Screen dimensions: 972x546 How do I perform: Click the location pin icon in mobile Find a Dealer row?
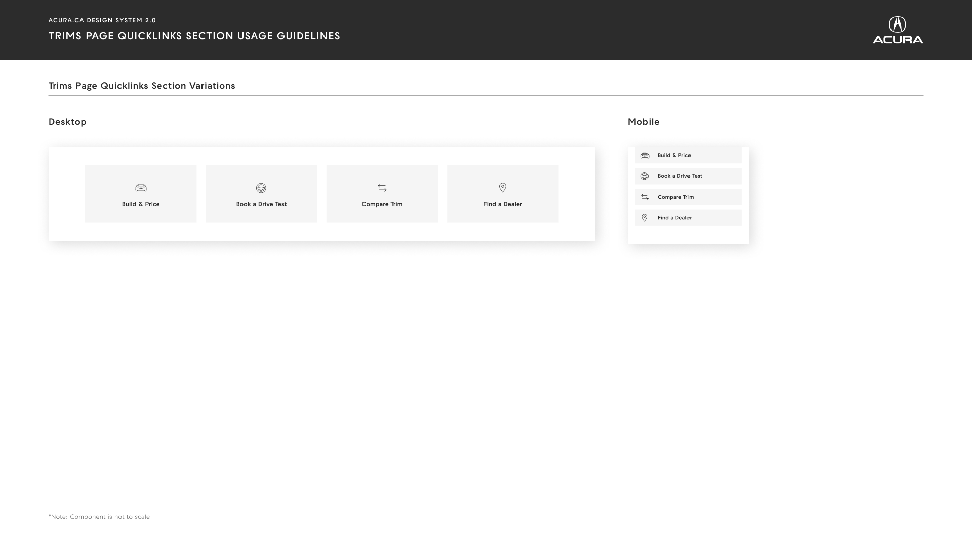click(x=645, y=218)
